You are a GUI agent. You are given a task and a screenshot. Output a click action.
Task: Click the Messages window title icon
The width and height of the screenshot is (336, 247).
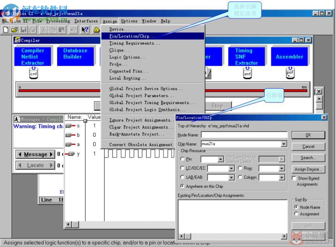pos(16,119)
